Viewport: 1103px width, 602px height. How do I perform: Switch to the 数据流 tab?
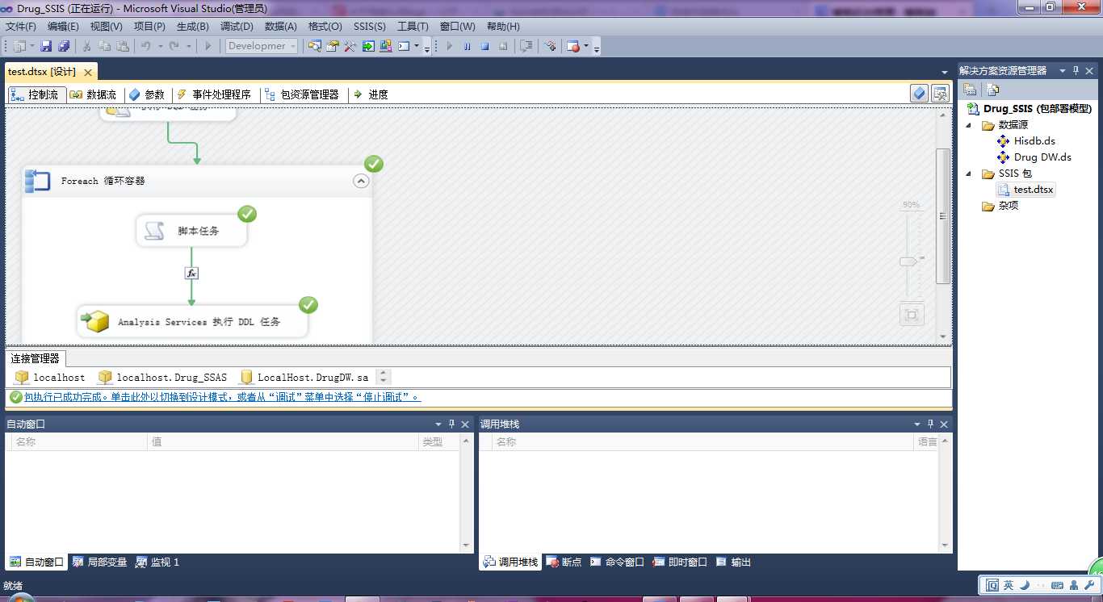[x=93, y=94]
